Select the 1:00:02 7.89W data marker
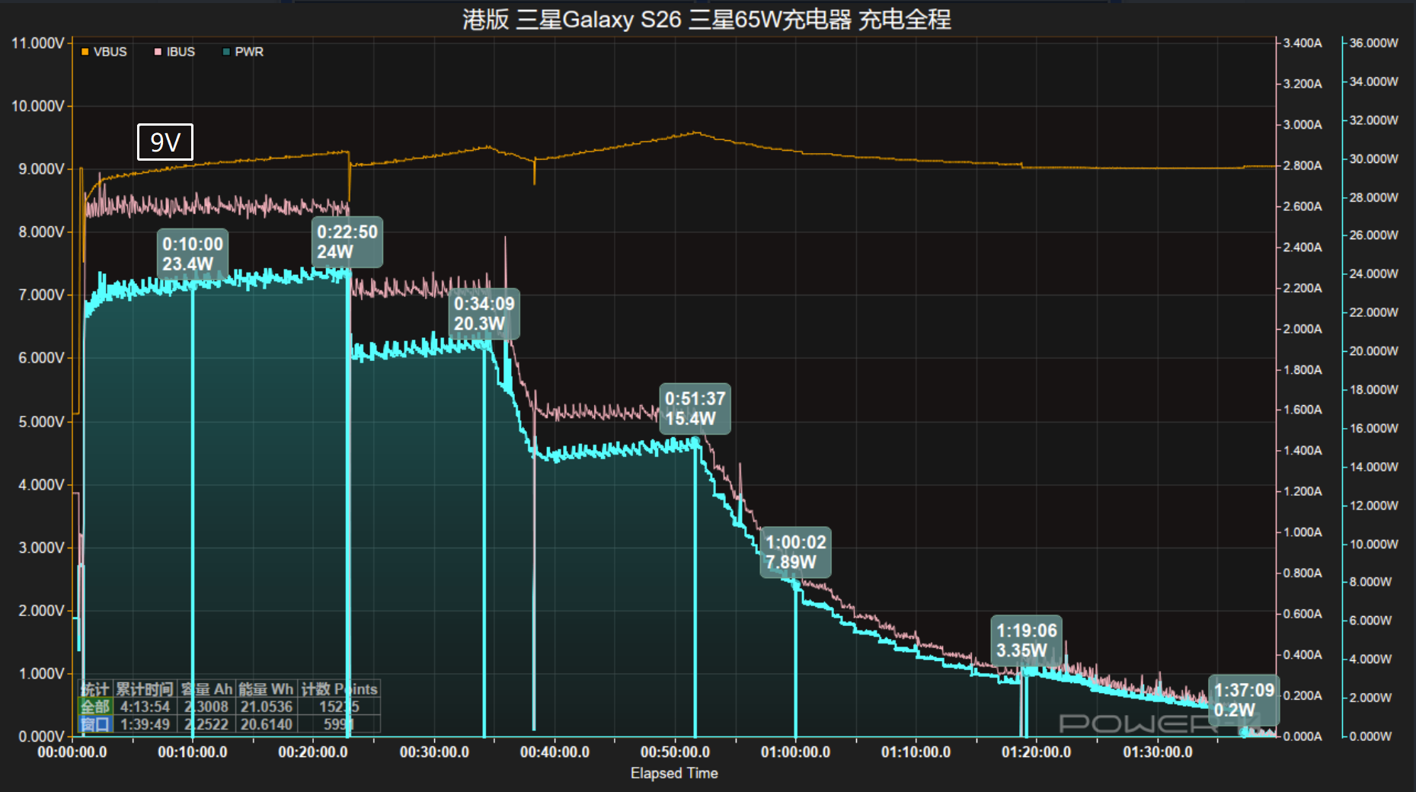This screenshot has width=1416, height=792. click(x=796, y=552)
